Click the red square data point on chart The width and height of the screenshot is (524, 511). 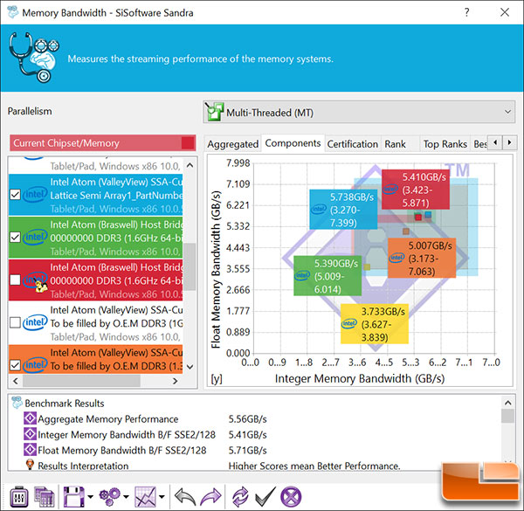[x=418, y=218]
